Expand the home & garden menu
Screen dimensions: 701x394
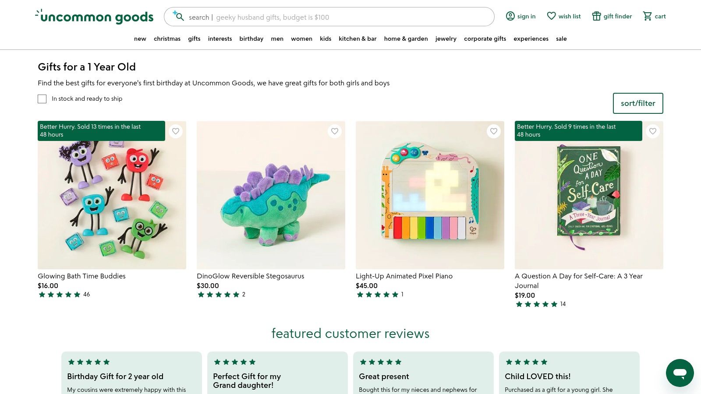coord(406,39)
